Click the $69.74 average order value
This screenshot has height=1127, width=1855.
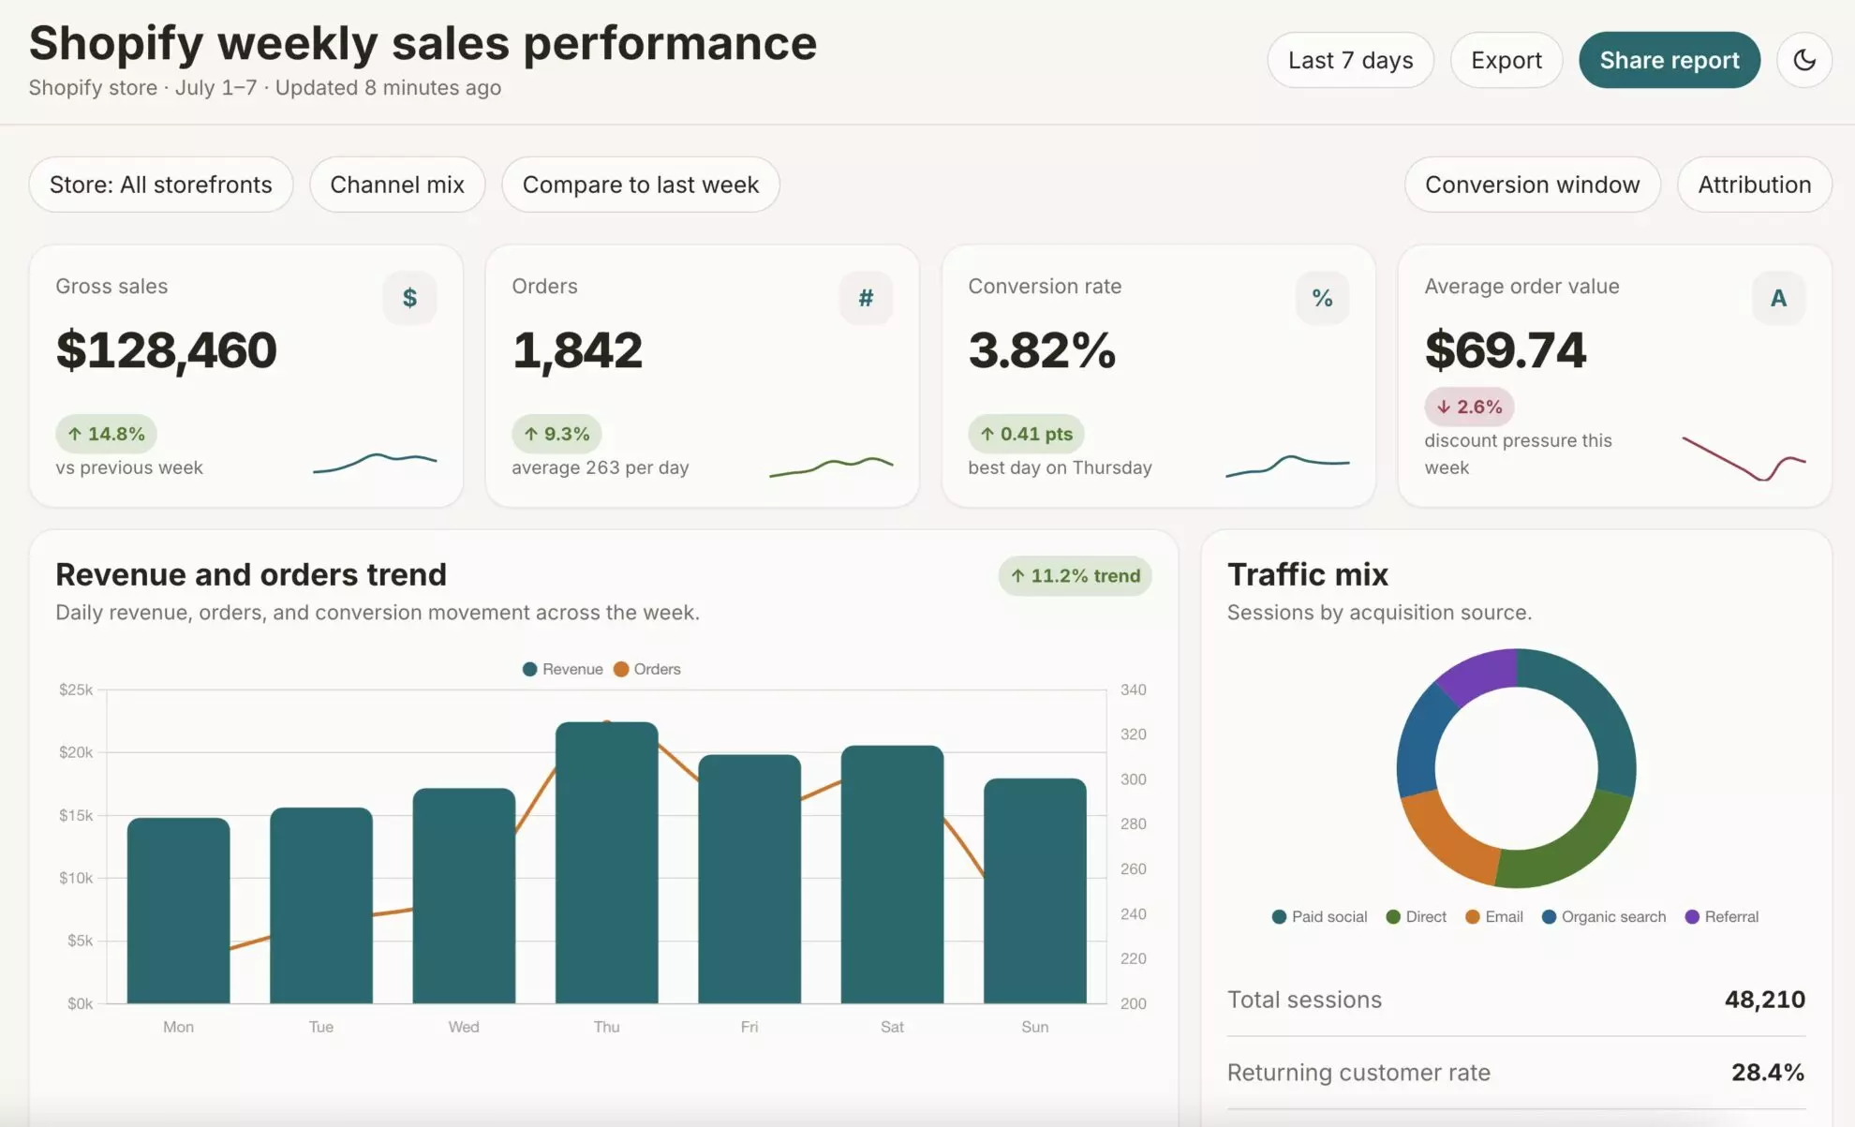1506,350
